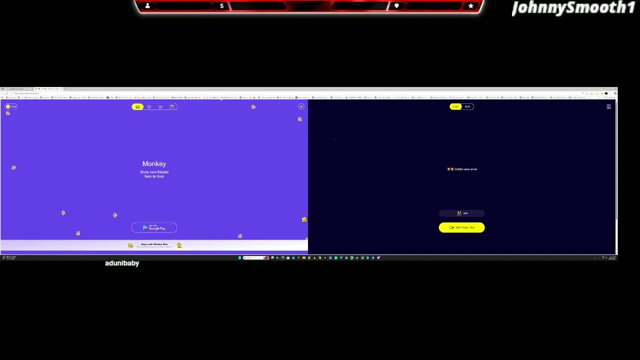Viewport: 640px width, 360px height.
Task: Click the third icon in Monkey's navigation pill
Action: (160, 106)
